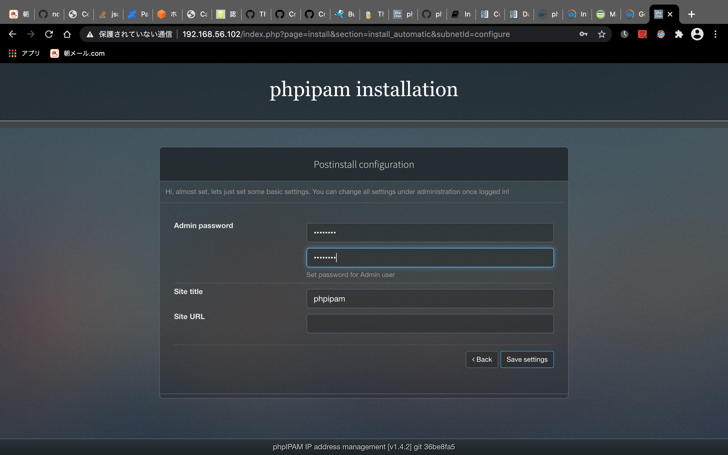
Task: Click the 'Site title' label
Action: tap(188, 291)
